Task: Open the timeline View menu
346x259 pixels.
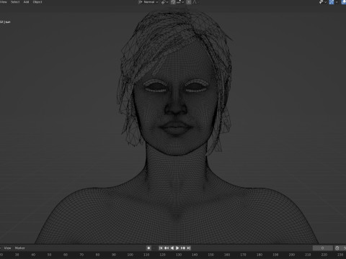Action: click(x=7, y=248)
